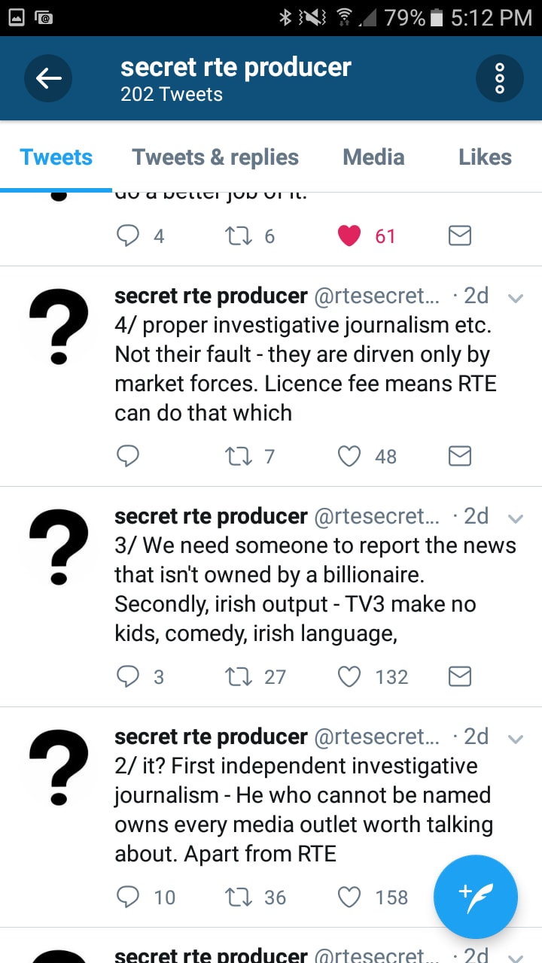Open @rtesecret handle on the 3/ tweet

click(380, 516)
